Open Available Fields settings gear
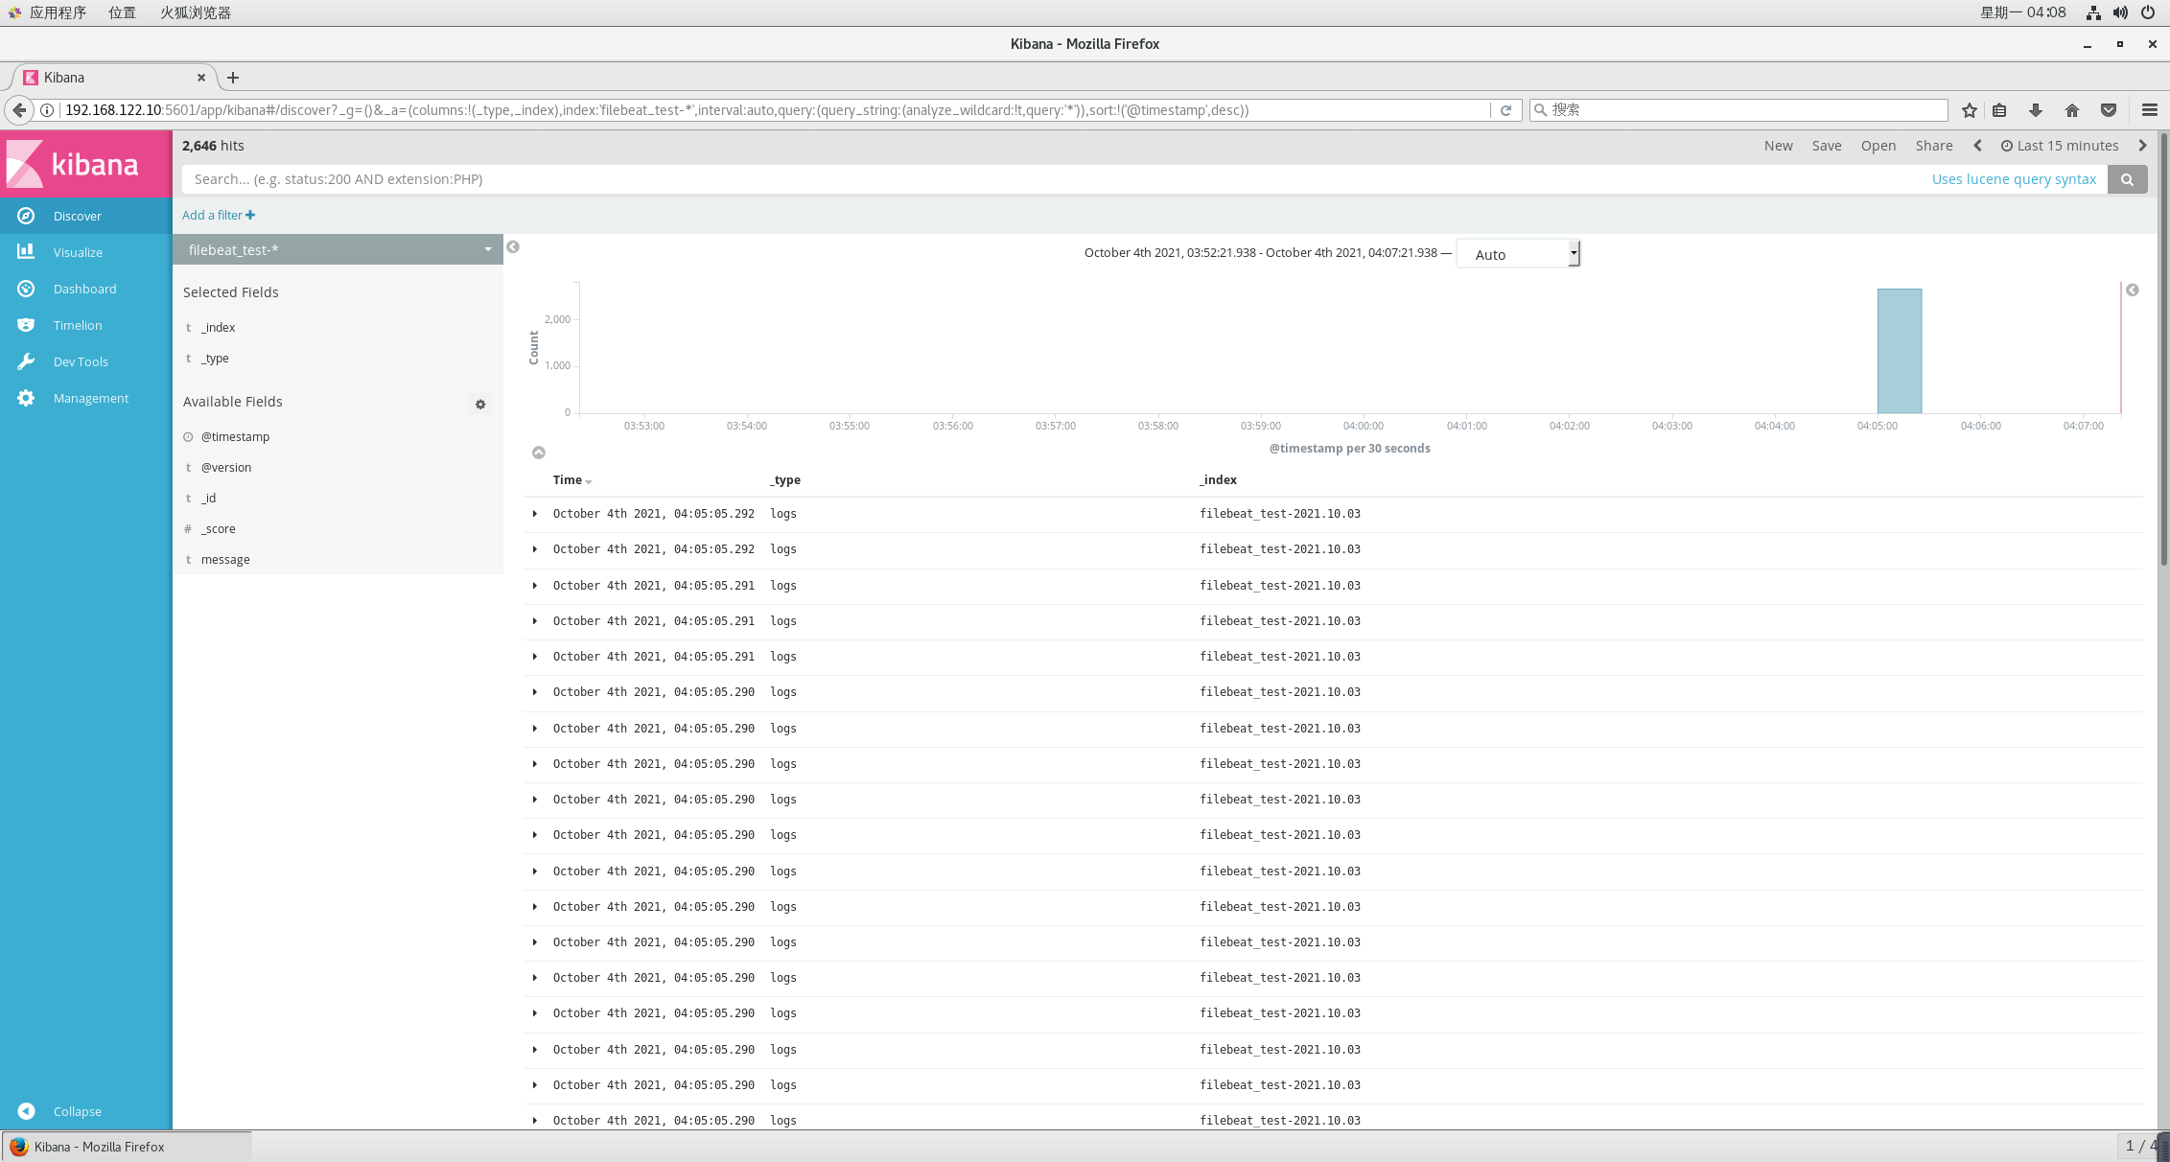Viewport: 2170px width, 1162px height. [480, 405]
